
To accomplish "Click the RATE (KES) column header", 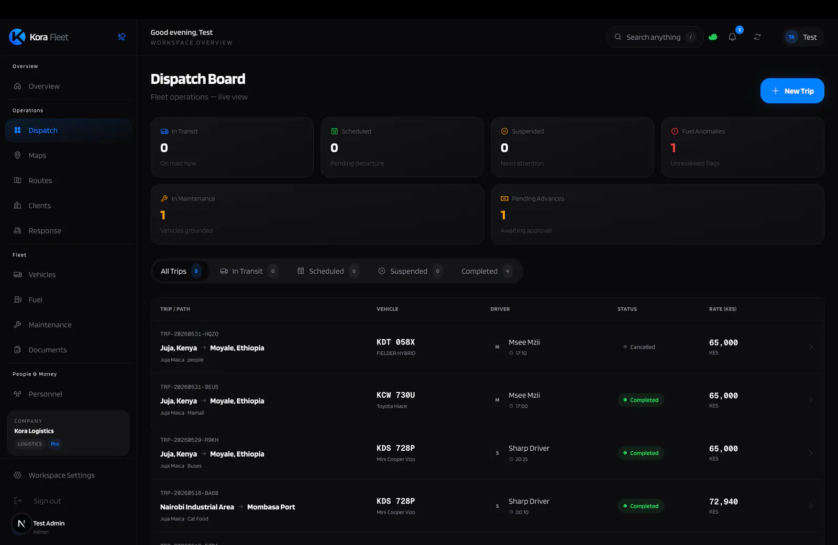I will (x=723, y=309).
